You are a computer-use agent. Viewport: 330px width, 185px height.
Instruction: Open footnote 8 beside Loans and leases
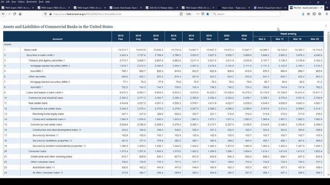coord(62,92)
